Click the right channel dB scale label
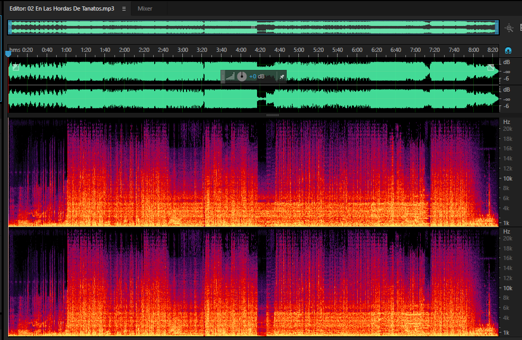This screenshot has width=522, height=340. coord(507,90)
